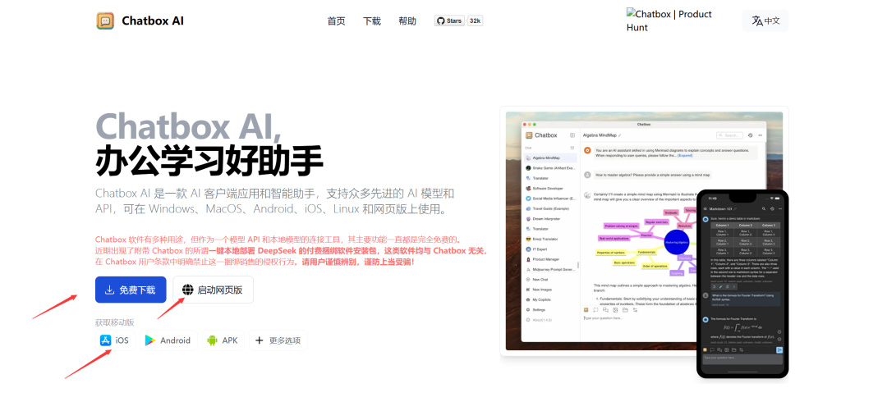Select Travel Guide (Example) in preview sidebar
Screen dimensions: 887x411
(x=549, y=208)
